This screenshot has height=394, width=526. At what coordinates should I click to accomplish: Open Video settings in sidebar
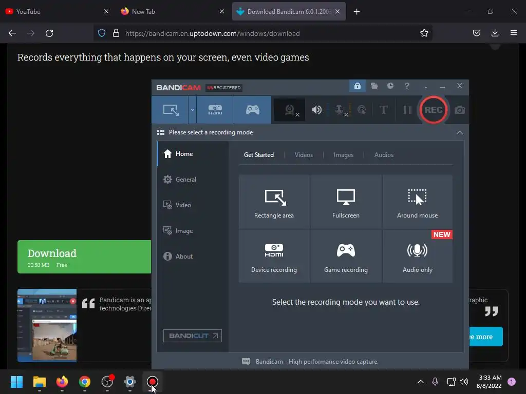tap(193, 205)
